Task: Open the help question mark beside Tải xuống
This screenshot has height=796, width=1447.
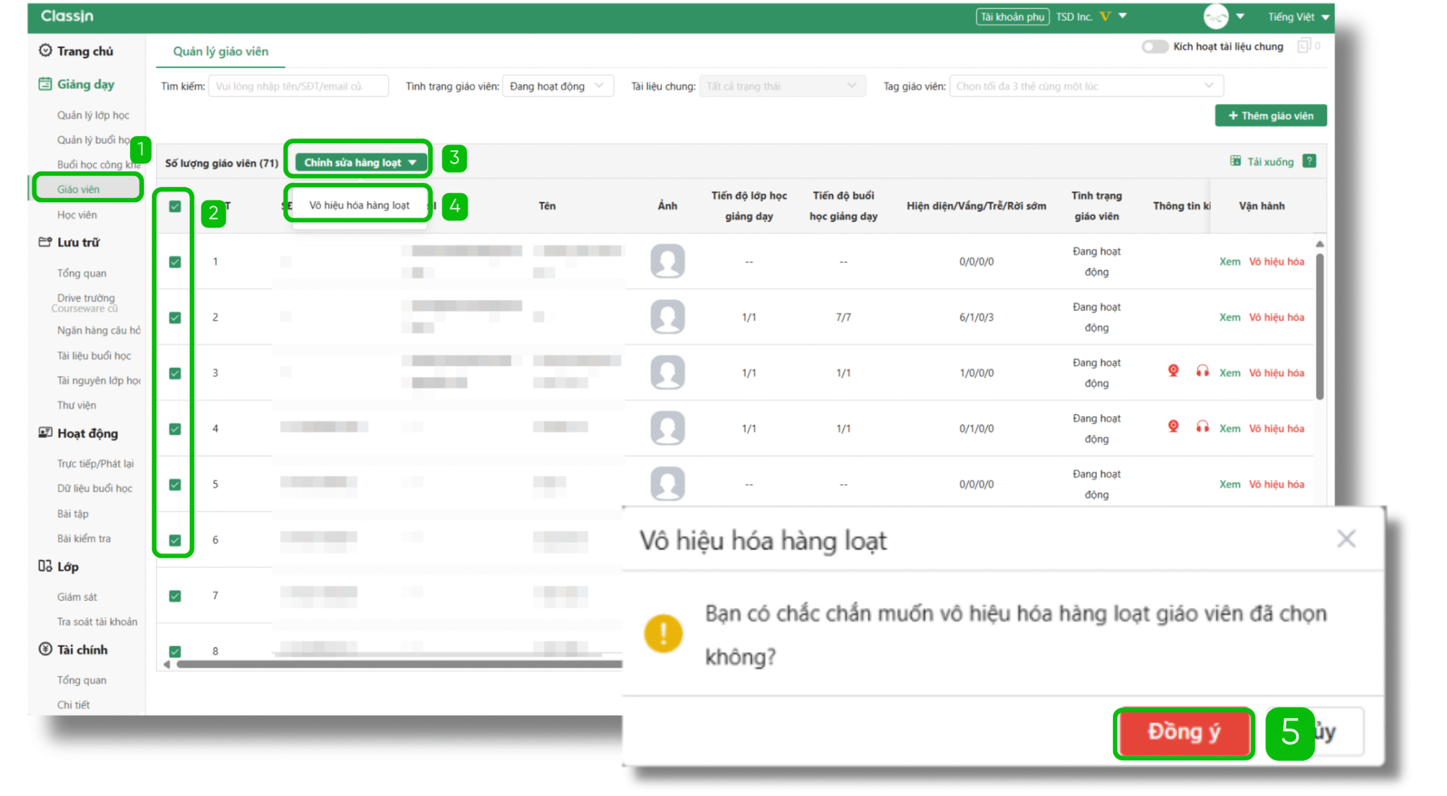Action: point(1311,161)
